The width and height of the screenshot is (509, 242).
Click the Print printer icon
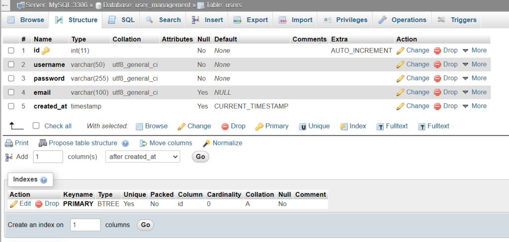coord(9,143)
